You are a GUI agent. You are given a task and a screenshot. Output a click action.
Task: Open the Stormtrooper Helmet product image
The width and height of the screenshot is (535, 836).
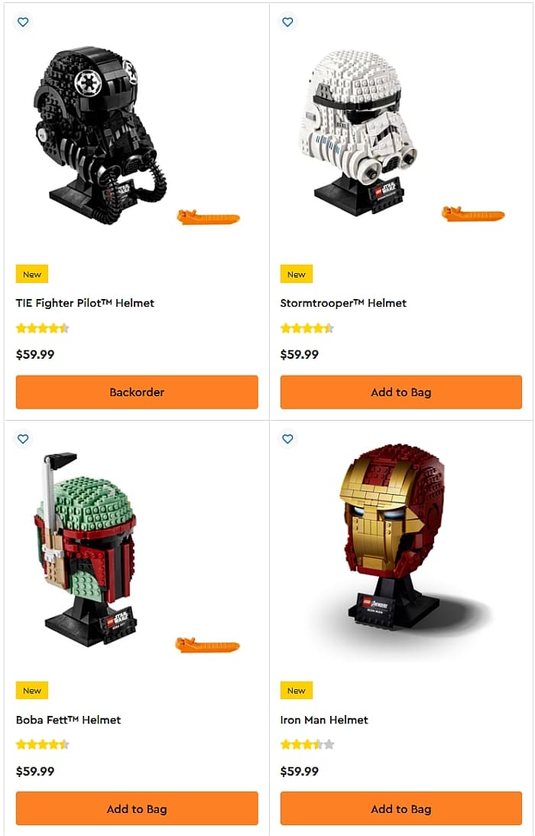pos(358,132)
